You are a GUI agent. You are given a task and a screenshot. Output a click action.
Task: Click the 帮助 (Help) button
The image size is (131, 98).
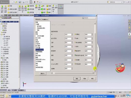pos(92,79)
